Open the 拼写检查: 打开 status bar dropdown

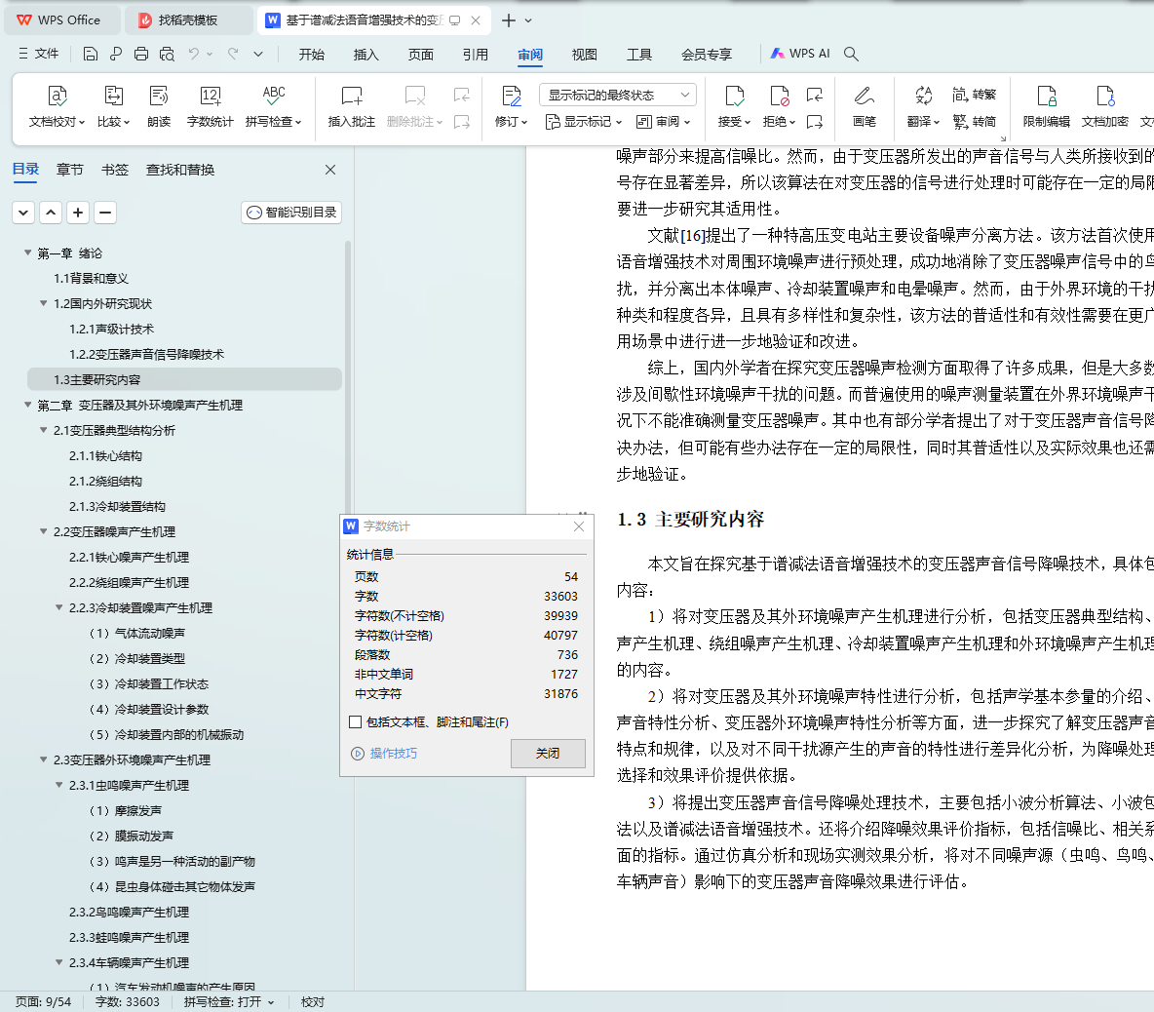(229, 1001)
